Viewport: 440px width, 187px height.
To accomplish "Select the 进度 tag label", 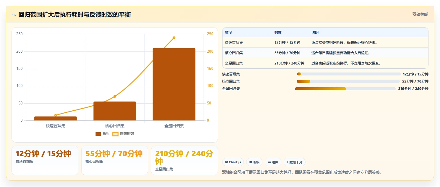I will tap(275, 162).
